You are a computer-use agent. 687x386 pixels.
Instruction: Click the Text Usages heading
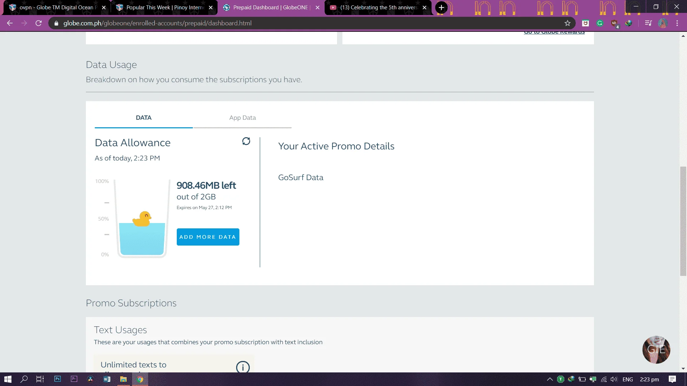tap(120, 330)
